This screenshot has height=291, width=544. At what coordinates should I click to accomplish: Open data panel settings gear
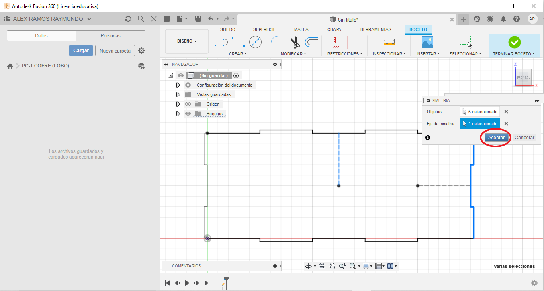click(x=141, y=51)
